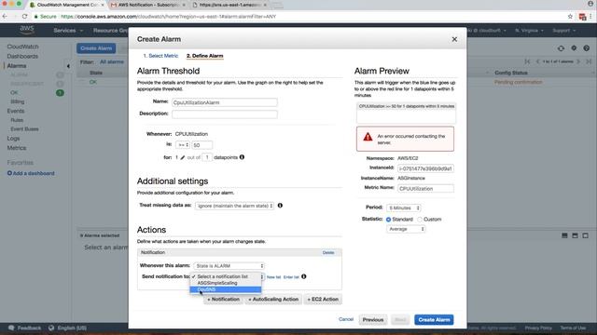Viewport: 597px width, 335px height.
Task: Click 2. Define Alarm step tab
Action: pyautogui.click(x=205, y=56)
